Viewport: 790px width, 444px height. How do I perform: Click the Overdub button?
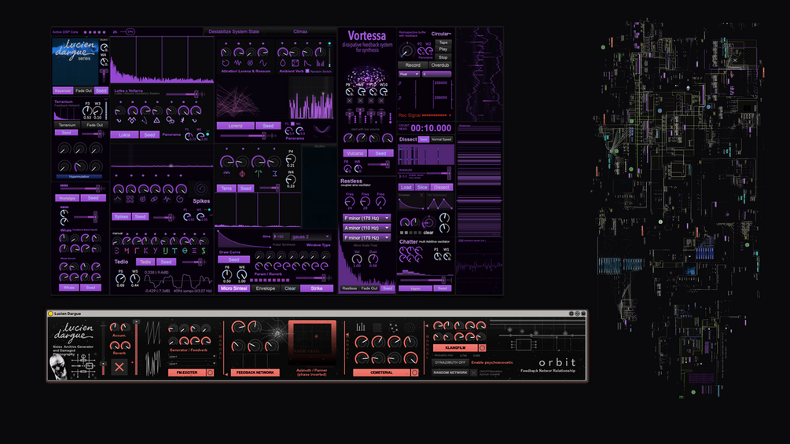440,65
